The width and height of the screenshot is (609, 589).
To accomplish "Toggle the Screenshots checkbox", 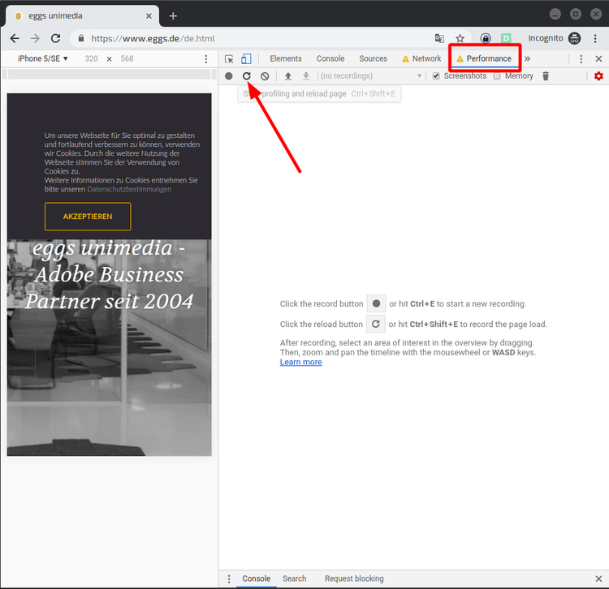I will coord(436,76).
